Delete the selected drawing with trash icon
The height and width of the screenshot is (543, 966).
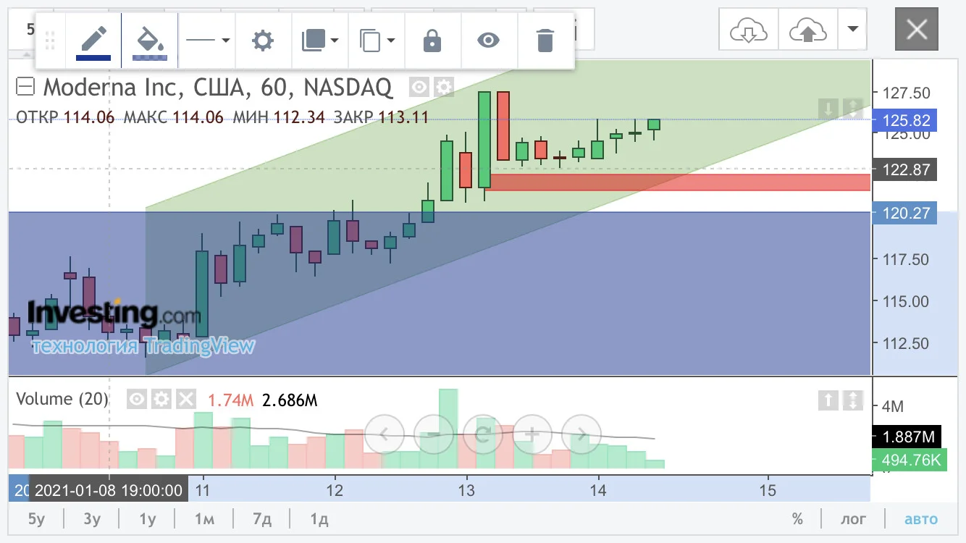545,41
